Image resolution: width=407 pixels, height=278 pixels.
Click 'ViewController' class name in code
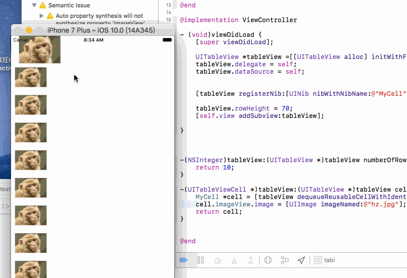coord(270,20)
